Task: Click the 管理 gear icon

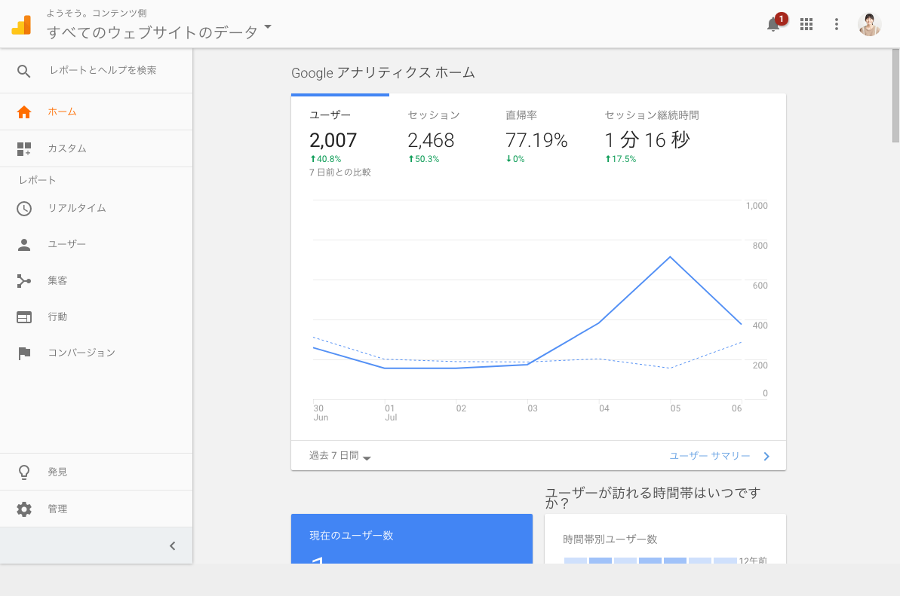Action: [24, 509]
